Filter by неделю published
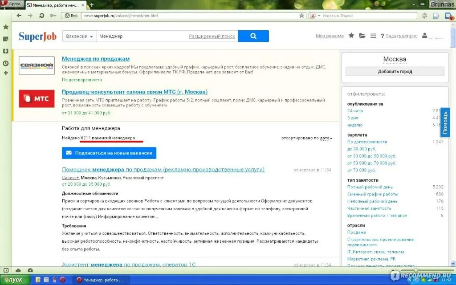The width and height of the screenshot is (456, 285). click(x=355, y=125)
